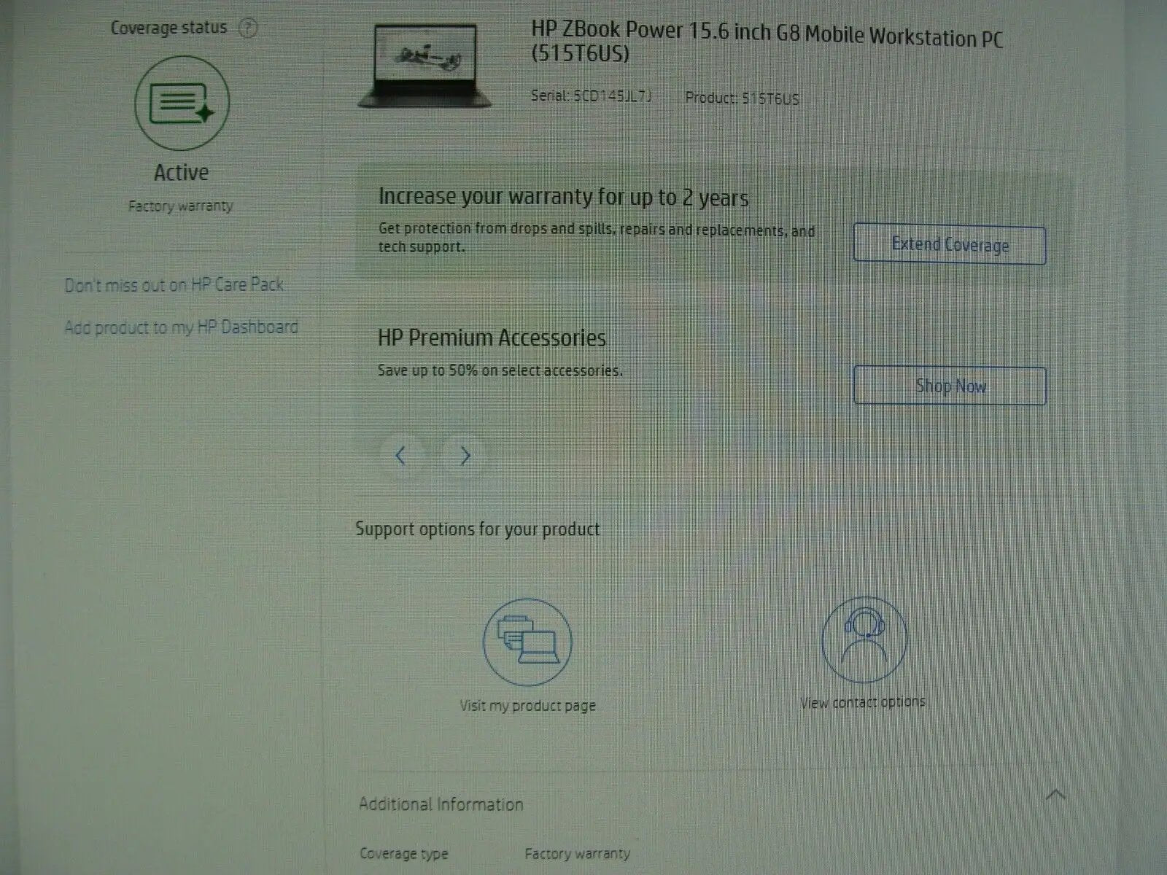Open the View contact options link text
Screen dimensions: 1167x875
click(863, 701)
